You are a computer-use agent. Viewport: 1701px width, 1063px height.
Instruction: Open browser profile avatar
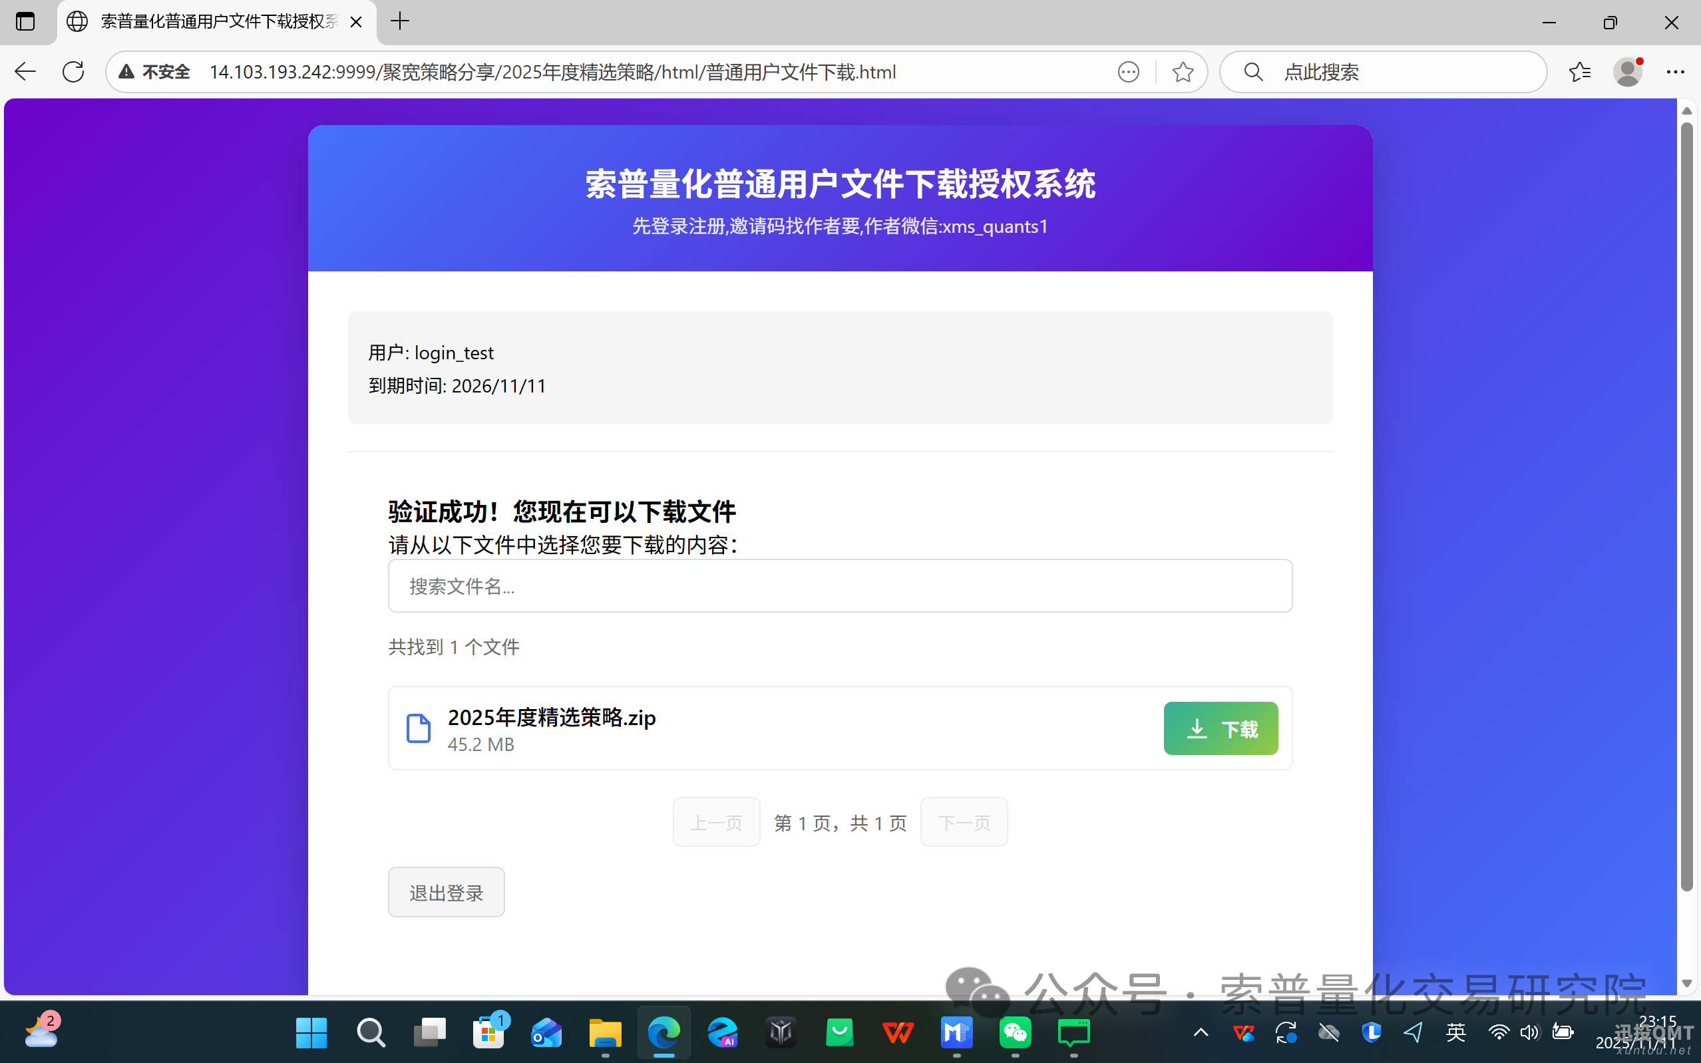point(1627,72)
